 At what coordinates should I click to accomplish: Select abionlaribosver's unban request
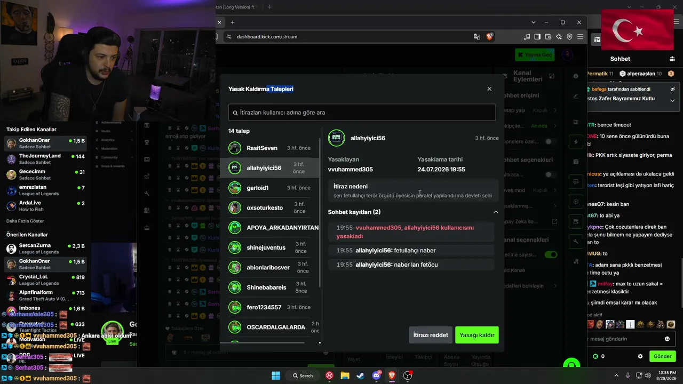[x=273, y=267]
